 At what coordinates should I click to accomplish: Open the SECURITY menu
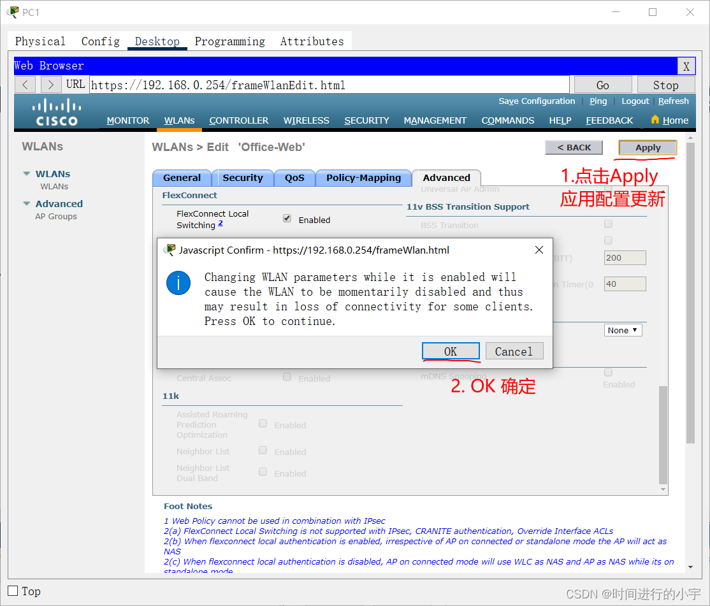tap(366, 120)
